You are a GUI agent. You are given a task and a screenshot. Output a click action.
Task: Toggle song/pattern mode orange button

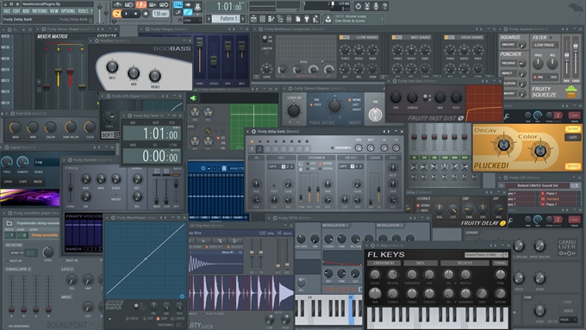click(x=116, y=14)
